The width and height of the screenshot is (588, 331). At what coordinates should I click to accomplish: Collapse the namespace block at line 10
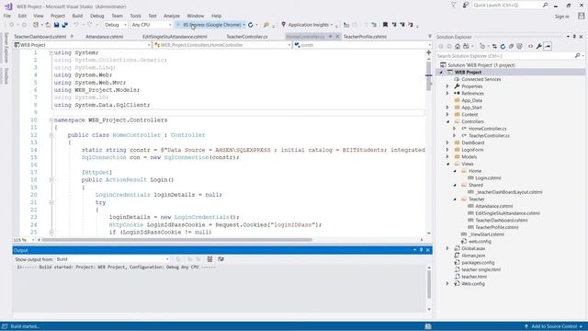51,120
